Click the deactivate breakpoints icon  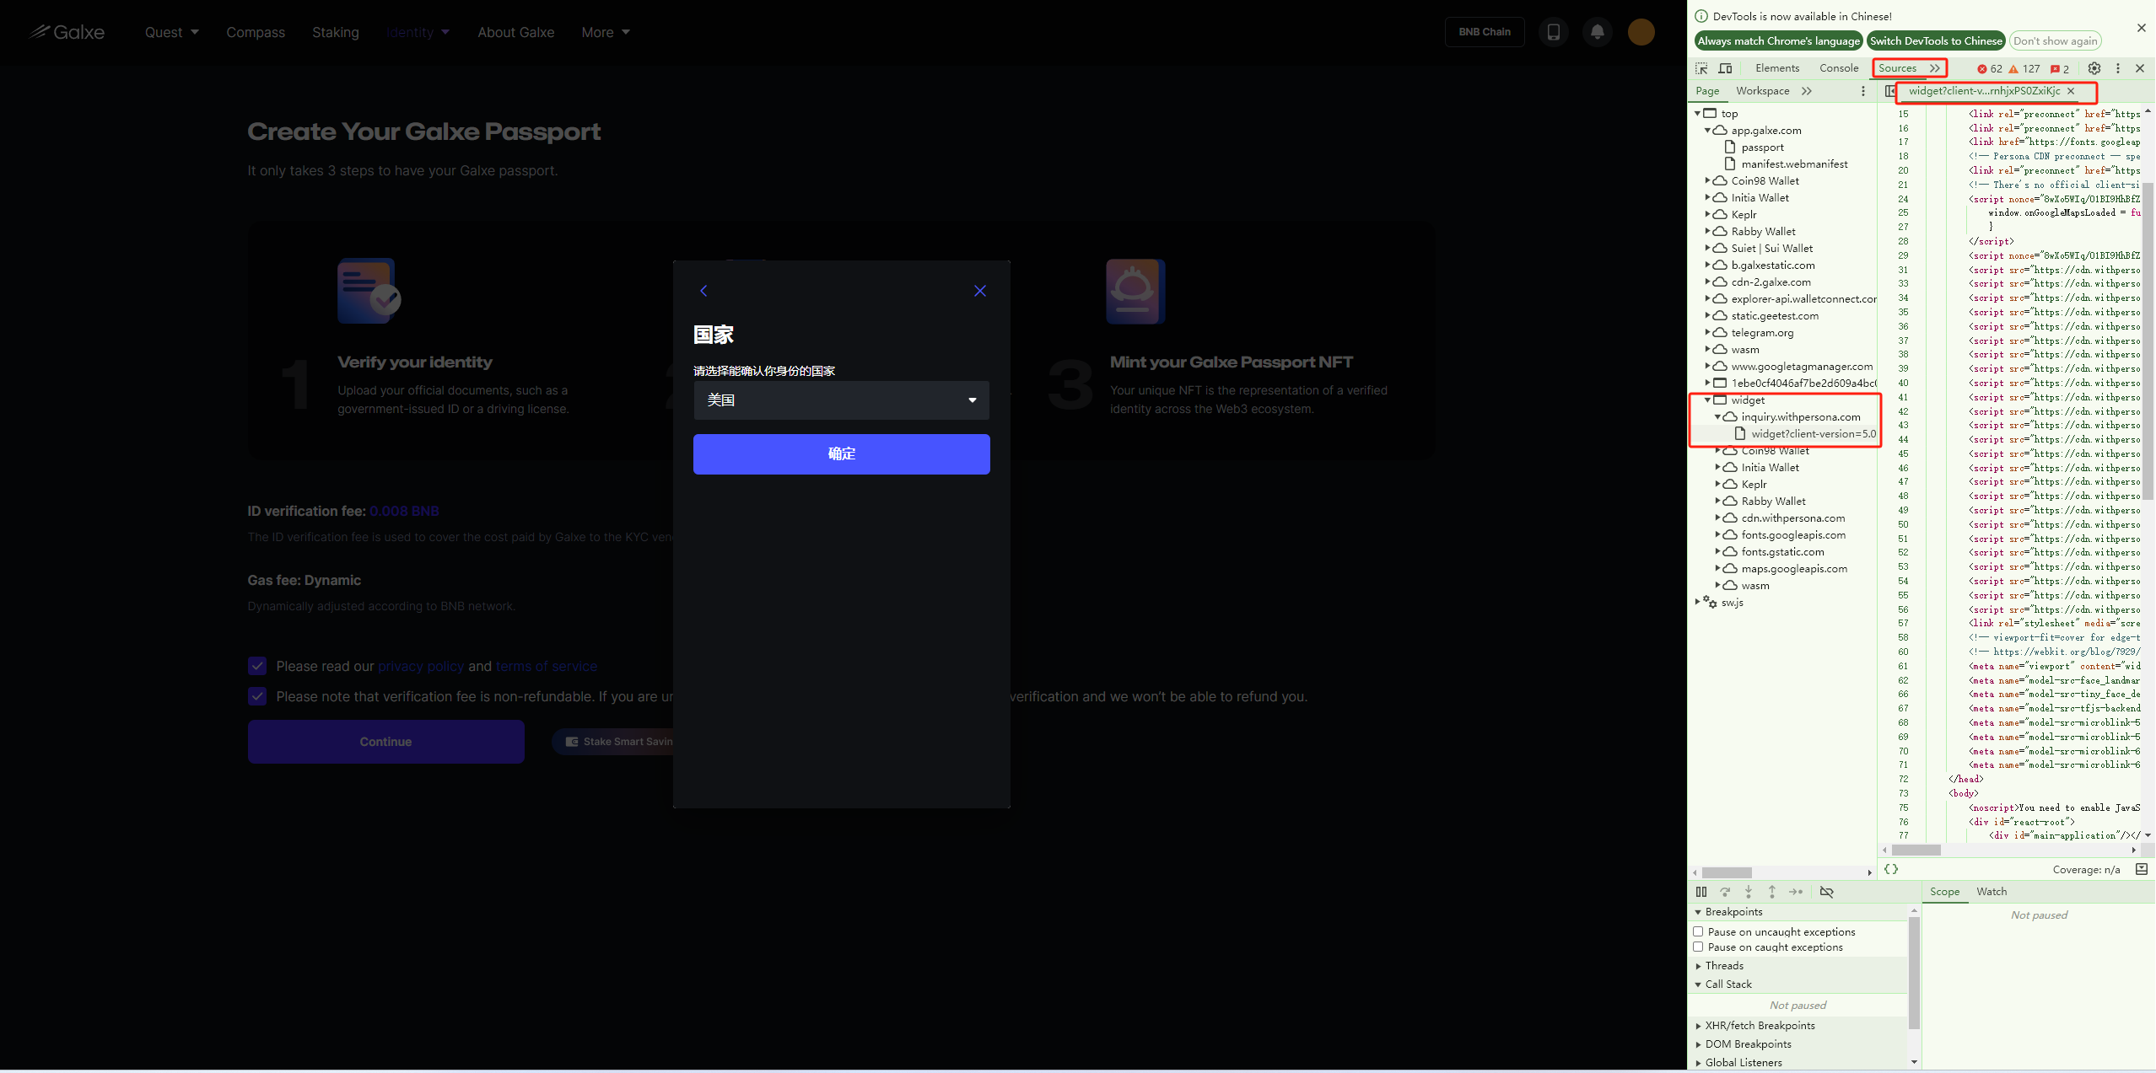pos(1826,892)
